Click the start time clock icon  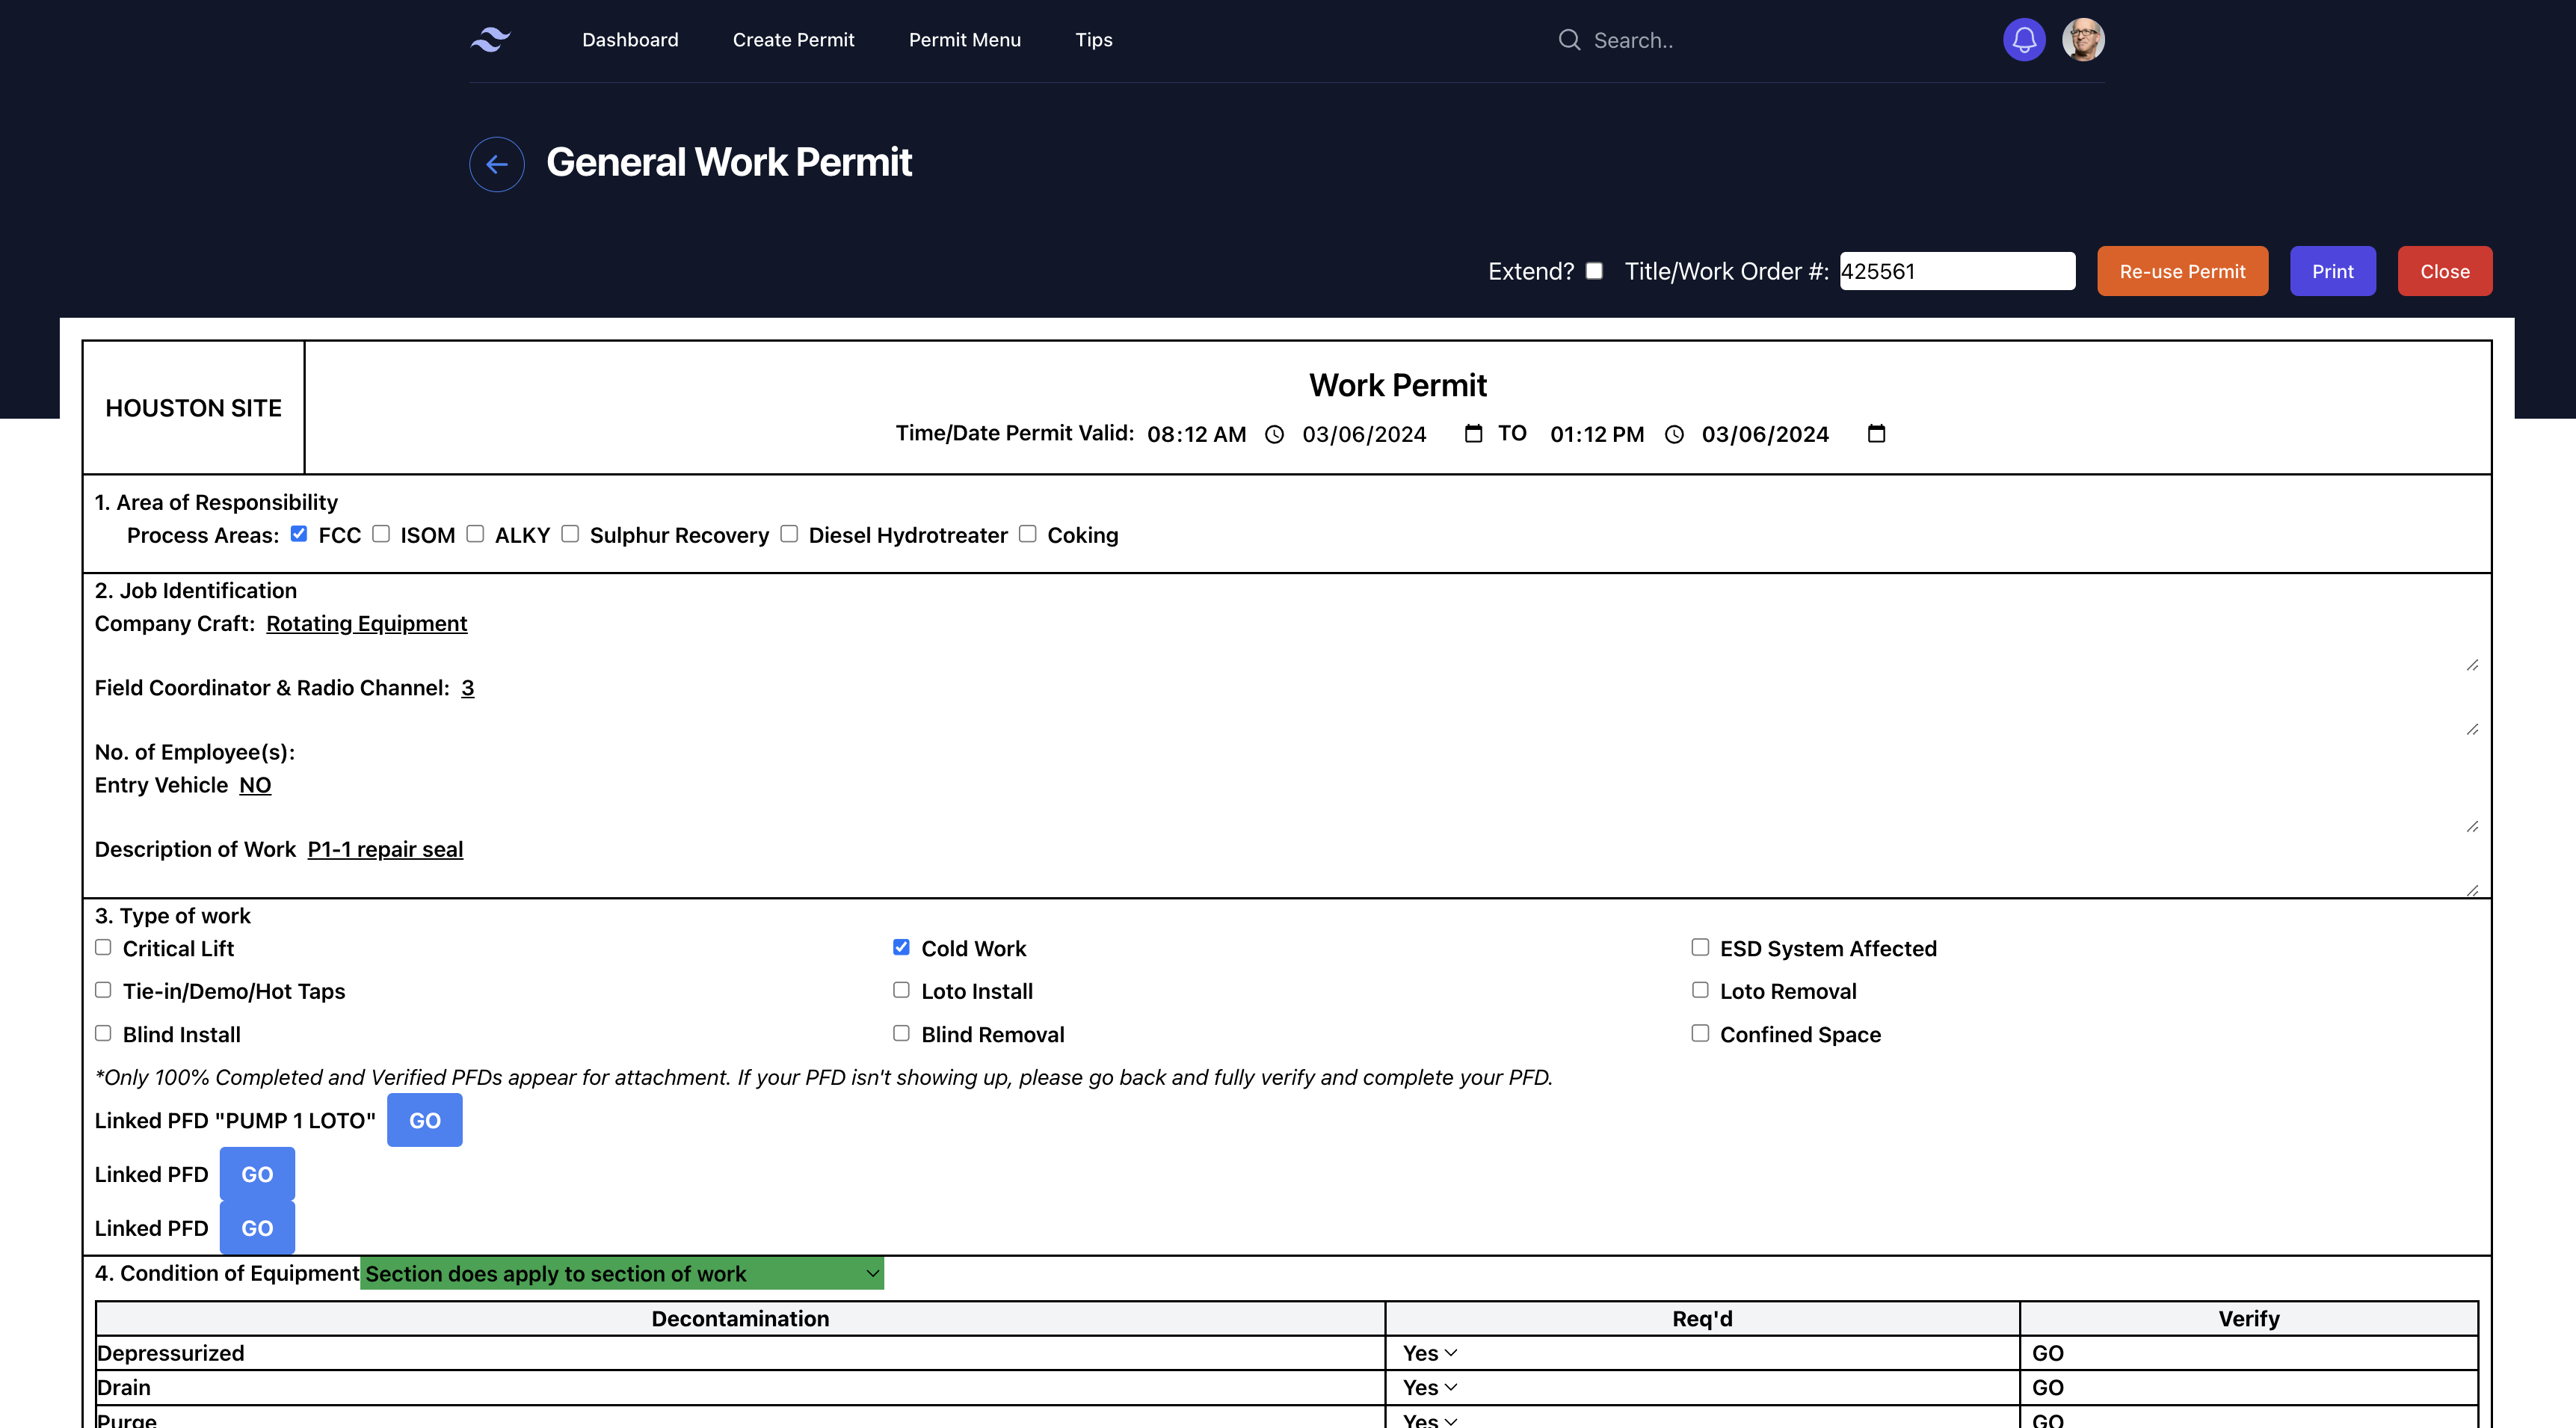coord(1274,435)
